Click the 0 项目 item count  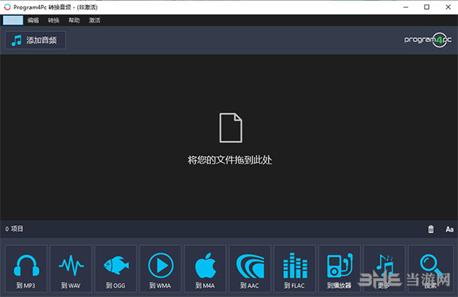[x=14, y=228]
